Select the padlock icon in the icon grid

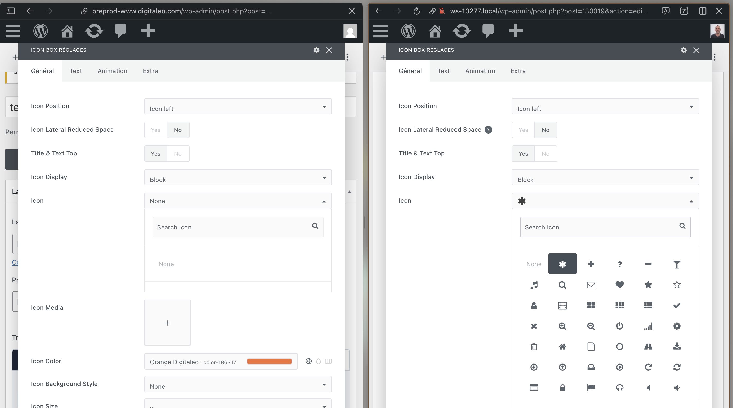click(x=562, y=387)
